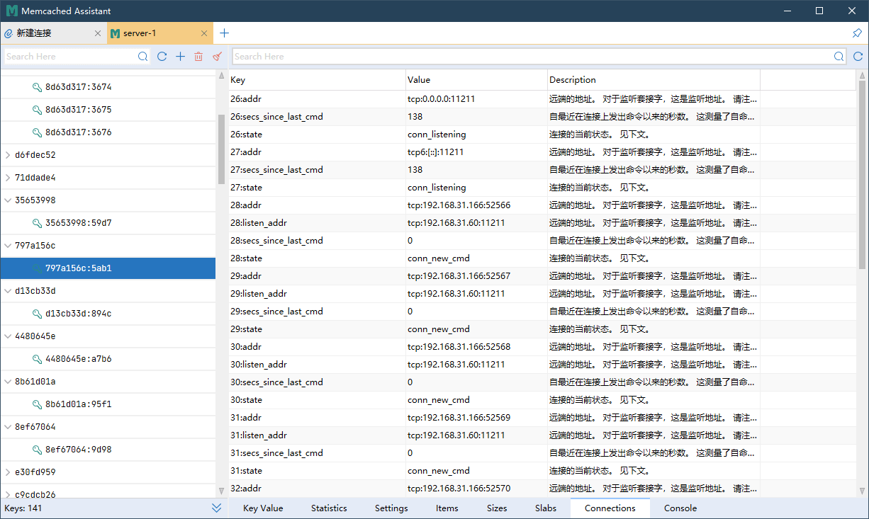Expand the 71ddade4 tree node
The width and height of the screenshot is (869, 519).
coord(7,178)
